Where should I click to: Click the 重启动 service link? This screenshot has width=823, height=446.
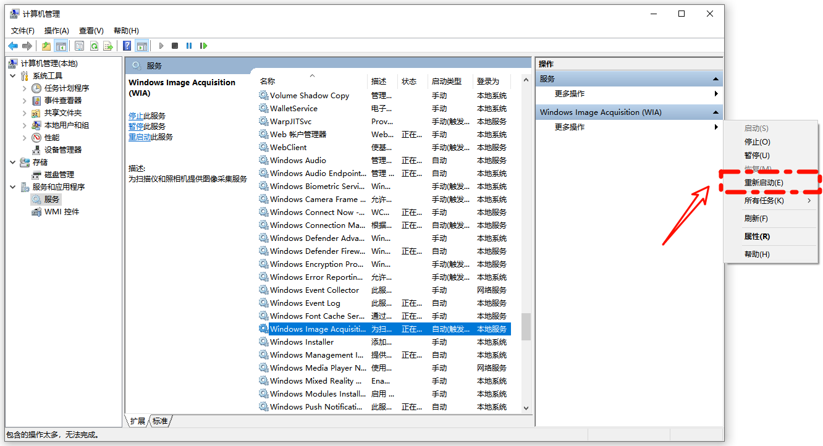pyautogui.click(x=140, y=137)
